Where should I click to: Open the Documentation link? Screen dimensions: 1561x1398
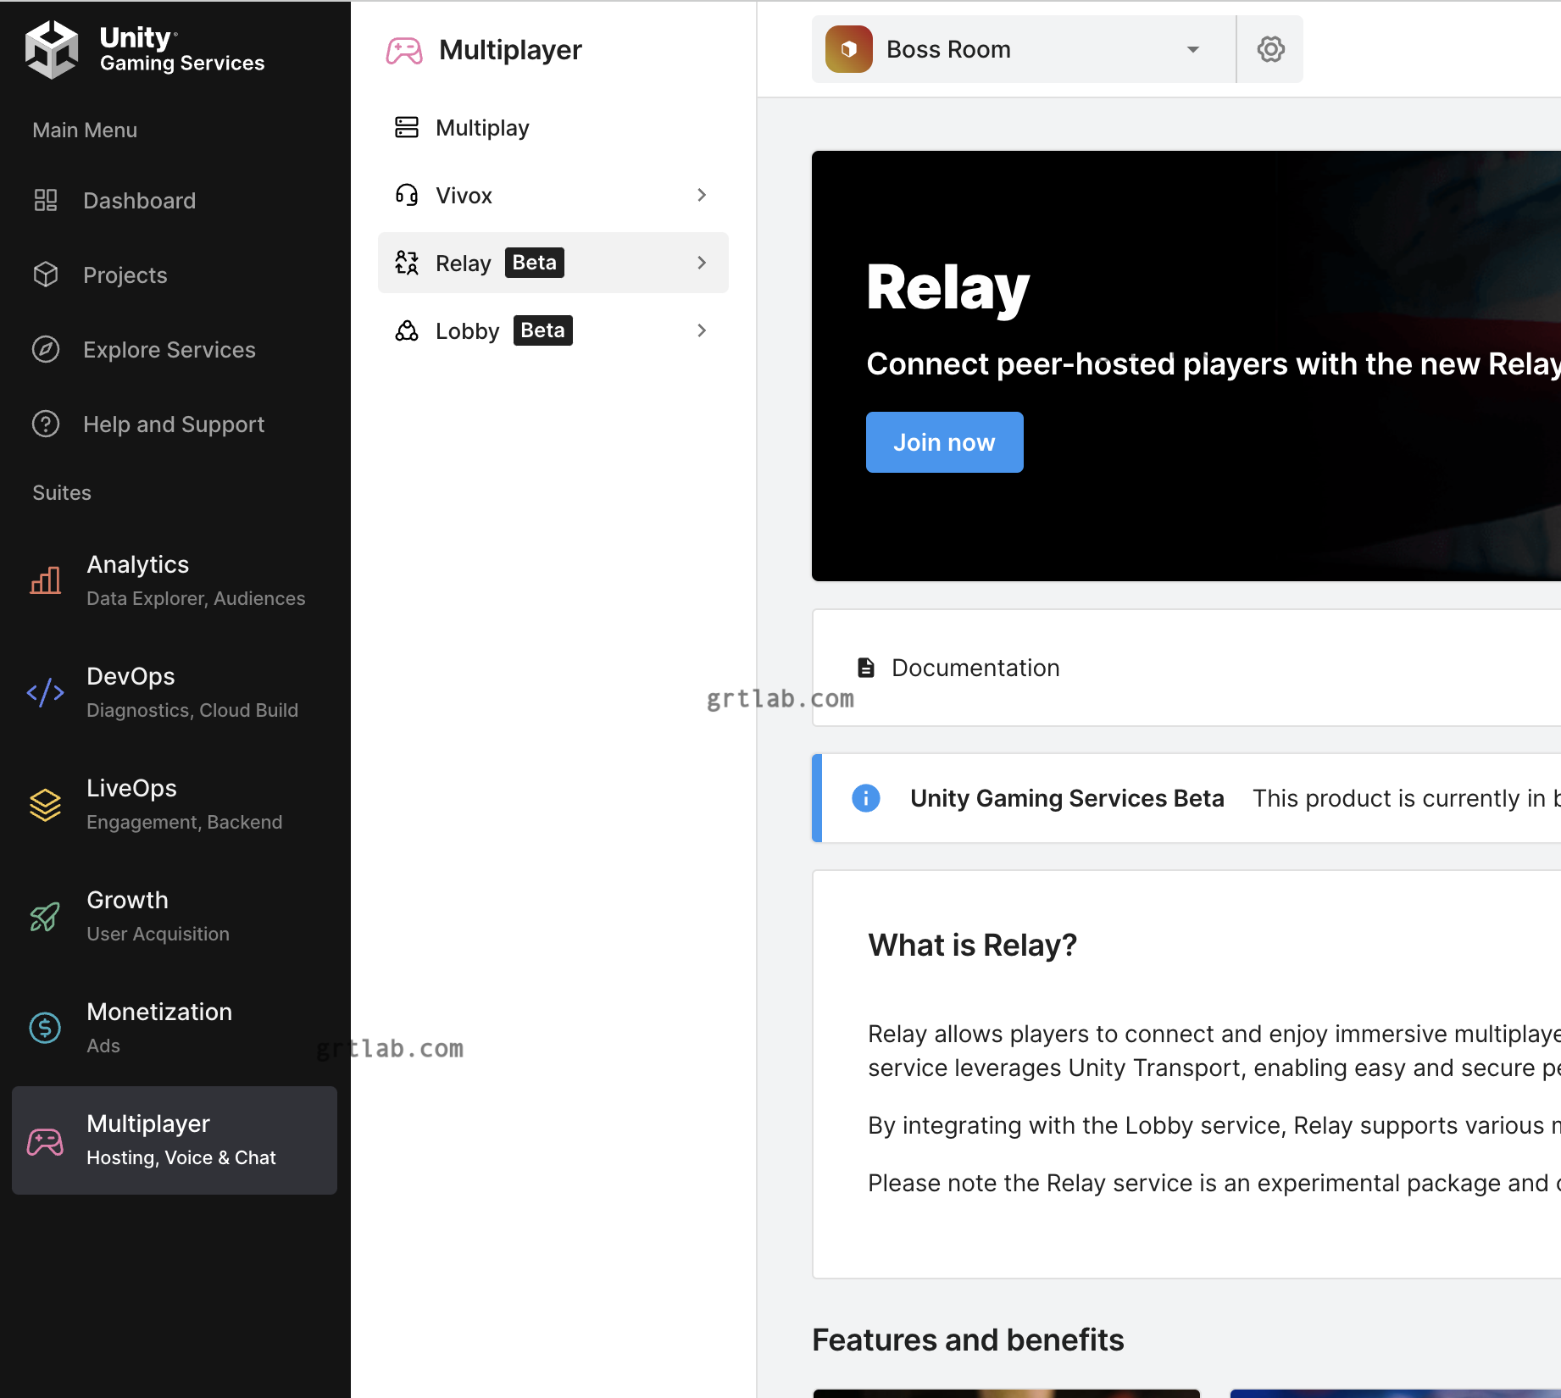click(x=975, y=668)
